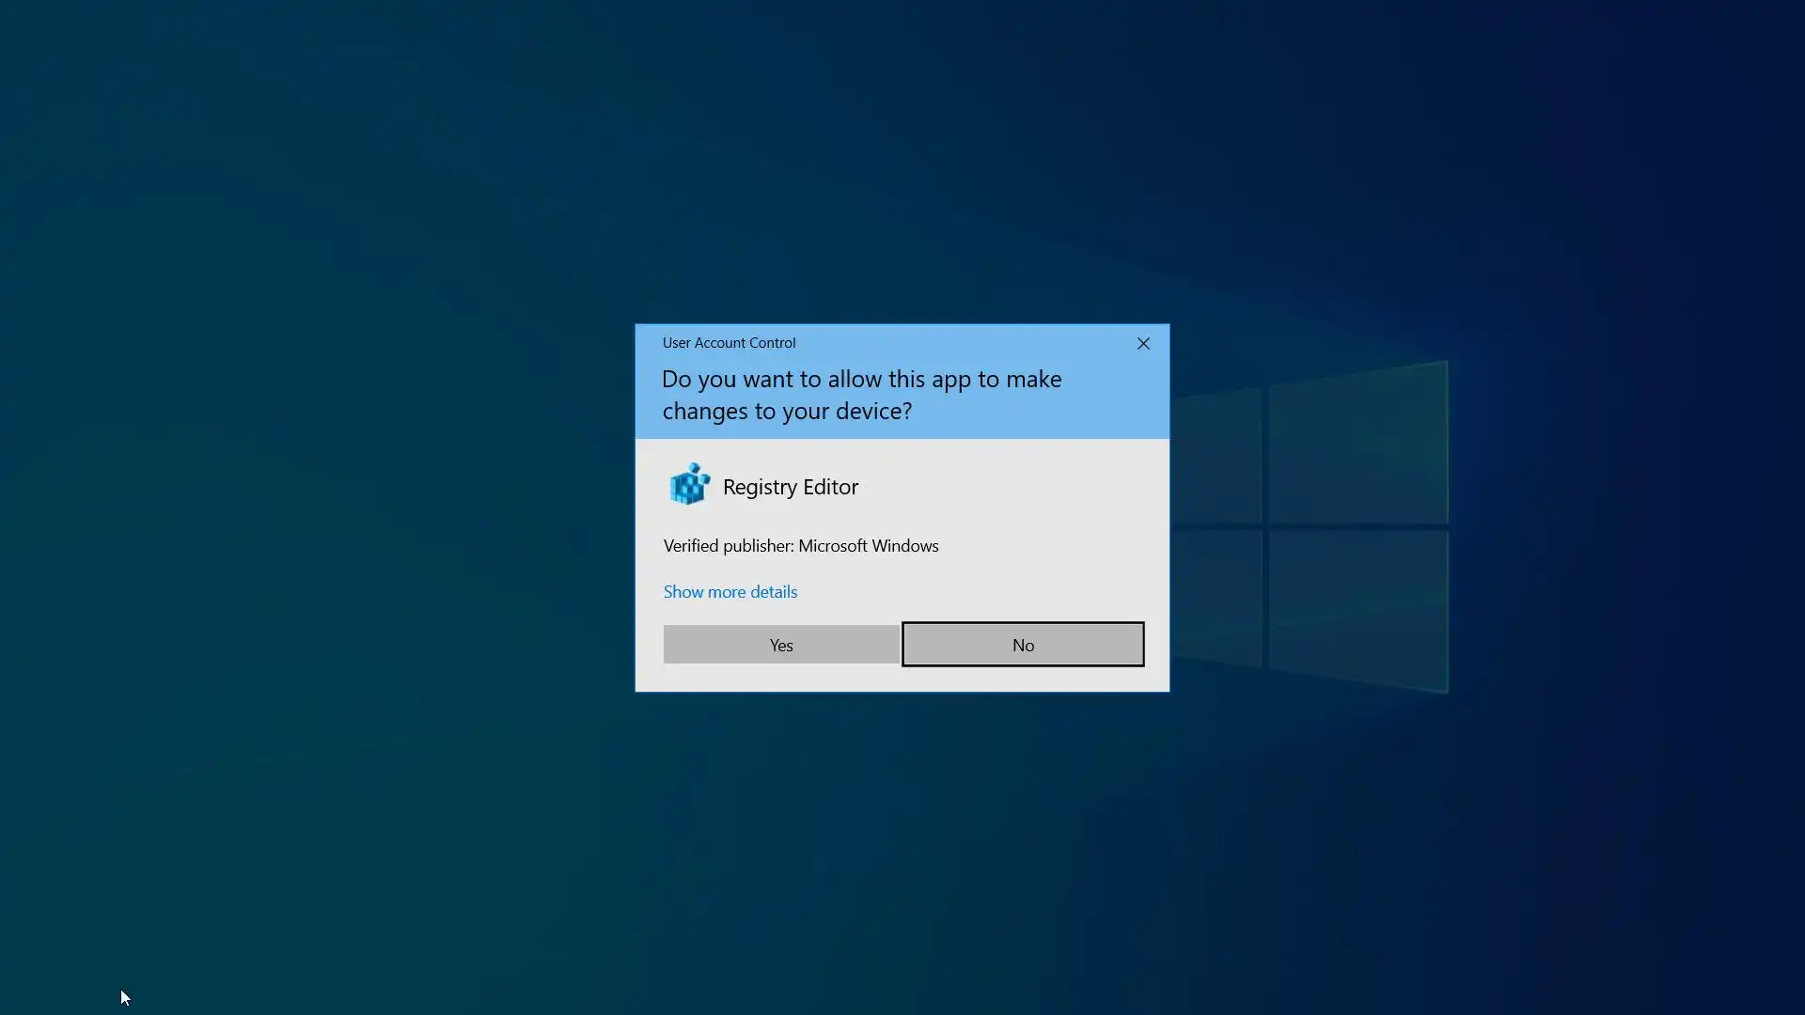Viewport: 1805px width, 1015px height.
Task: Click the 'Do you want to allow' heading
Action: click(x=861, y=380)
